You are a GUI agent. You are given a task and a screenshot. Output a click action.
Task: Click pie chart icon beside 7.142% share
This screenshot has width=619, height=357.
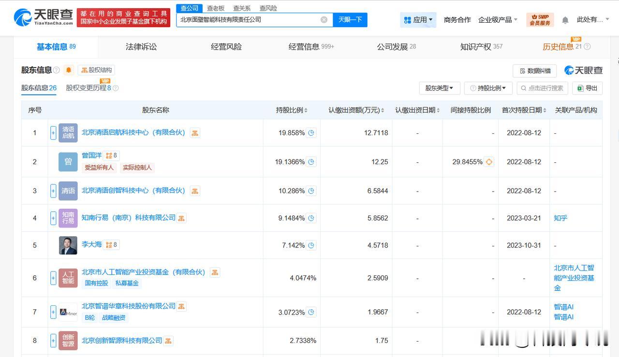tap(311, 245)
